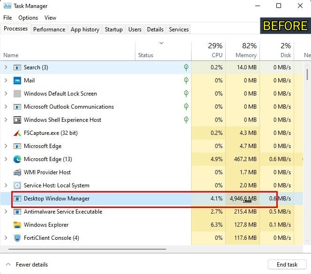Click the horizontal scrollbar at the bottom
This screenshot has width=311, height=274.
[87, 249]
